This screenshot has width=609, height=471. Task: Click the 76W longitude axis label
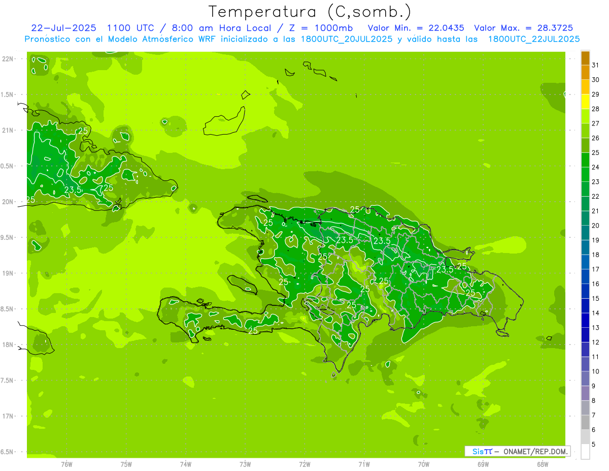[x=66, y=464]
